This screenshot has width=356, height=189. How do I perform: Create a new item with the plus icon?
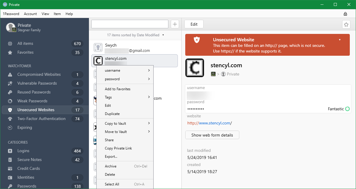175,24
